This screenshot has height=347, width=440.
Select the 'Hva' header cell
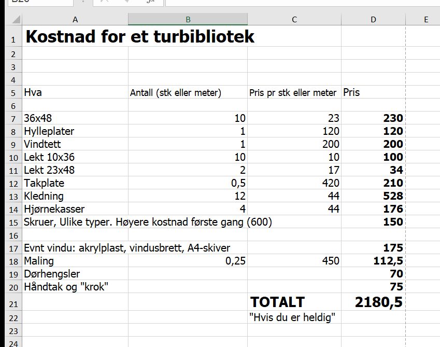tap(75, 92)
